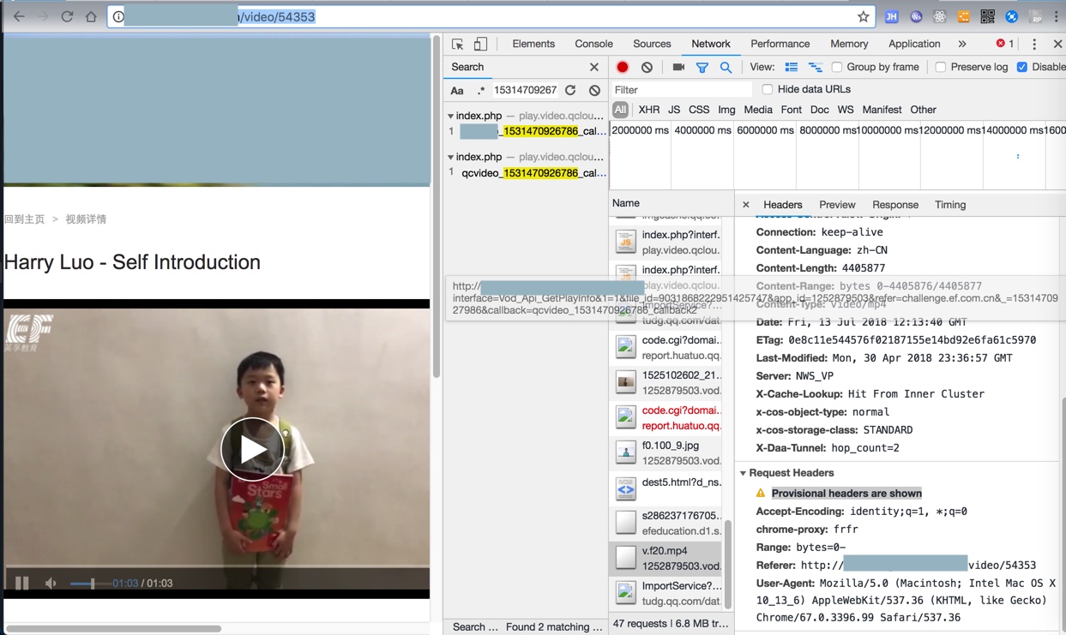Viewport: 1066px width, 635px height.
Task: Click page horizontal scrollbar
Action: pos(113,628)
